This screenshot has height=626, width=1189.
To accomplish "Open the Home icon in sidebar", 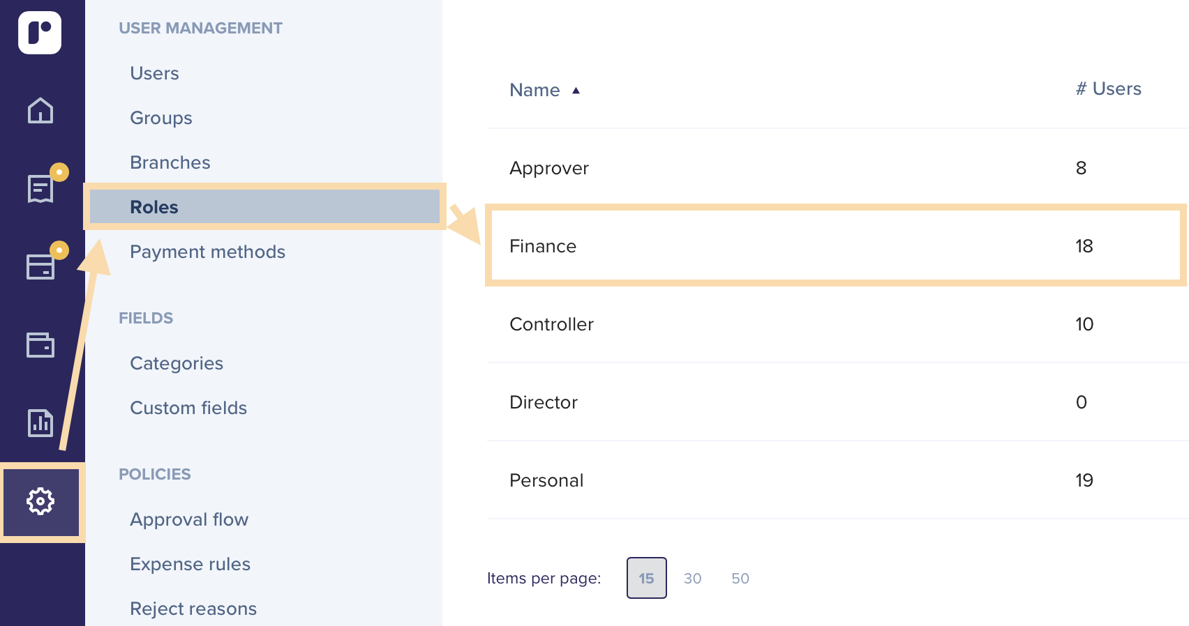I will pos(40,110).
